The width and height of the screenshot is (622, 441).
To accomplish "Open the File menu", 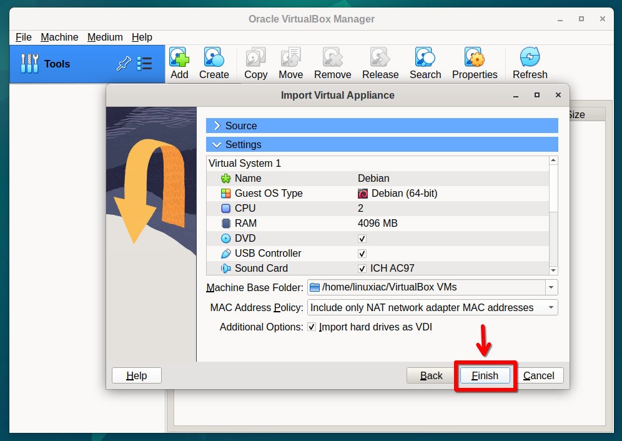I will [x=23, y=37].
